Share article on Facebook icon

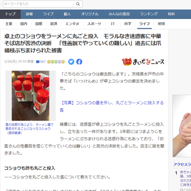tap(79, 61)
